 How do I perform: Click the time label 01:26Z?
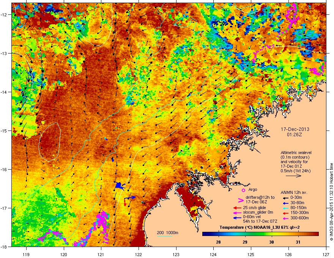[x=295, y=135]
